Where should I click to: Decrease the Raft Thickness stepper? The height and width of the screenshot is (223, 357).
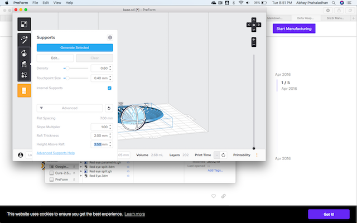110,137
